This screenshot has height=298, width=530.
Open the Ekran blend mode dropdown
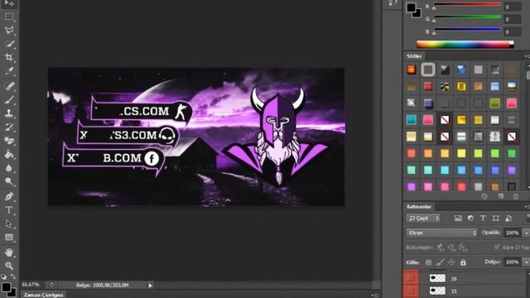(x=441, y=233)
